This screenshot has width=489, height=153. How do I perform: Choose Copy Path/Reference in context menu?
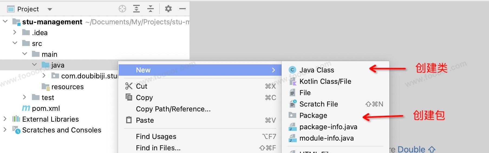pyautogui.click(x=173, y=109)
